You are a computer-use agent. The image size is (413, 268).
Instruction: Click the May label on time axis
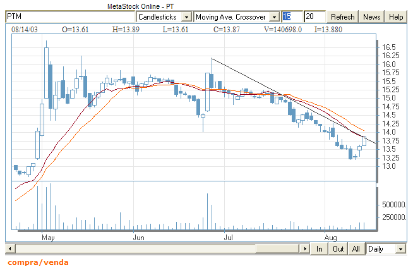(48, 238)
